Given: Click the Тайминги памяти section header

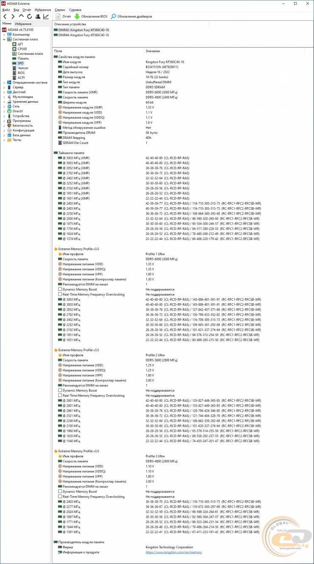Looking at the screenshot, I should pos(69,153).
